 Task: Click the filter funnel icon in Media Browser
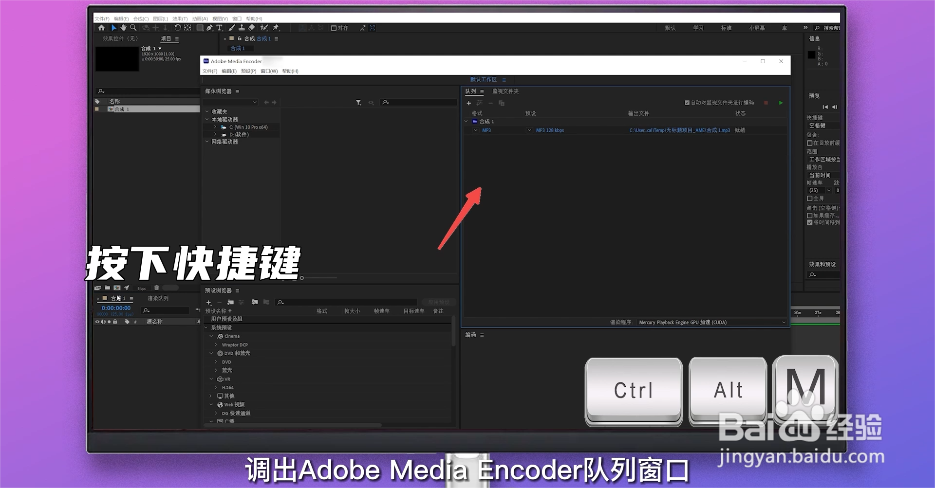point(358,103)
